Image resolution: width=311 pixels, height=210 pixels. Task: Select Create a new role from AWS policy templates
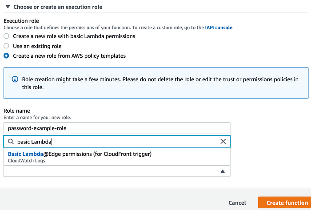[x=6, y=56]
